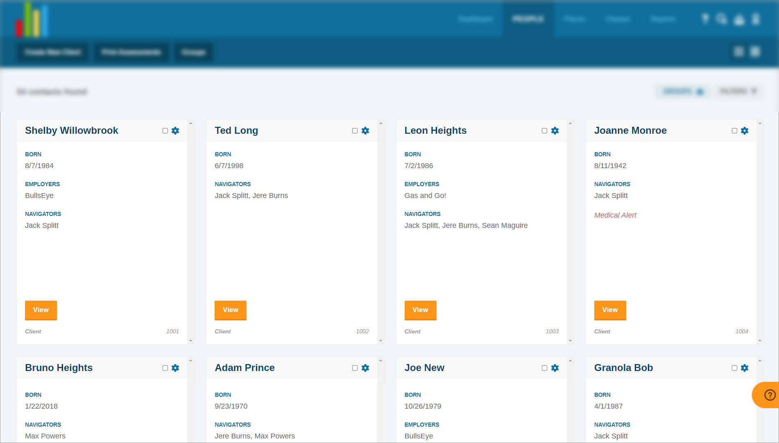The image size is (779, 443).
Task: Select the Joe New checkbox
Action: coord(544,368)
